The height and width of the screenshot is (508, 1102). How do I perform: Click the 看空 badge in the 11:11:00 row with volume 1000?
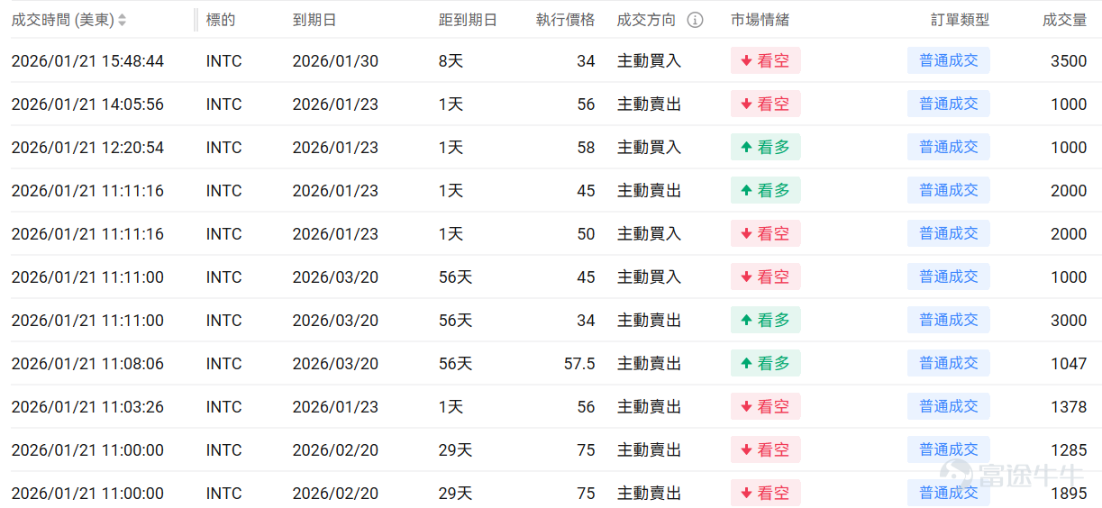(x=766, y=277)
